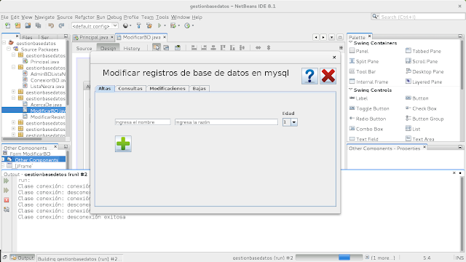The height and width of the screenshot is (262, 466).
Task: Click the Undo toolbar icon
Action: (x=51, y=26)
